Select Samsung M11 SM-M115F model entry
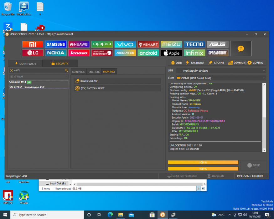 [x=39, y=84]
